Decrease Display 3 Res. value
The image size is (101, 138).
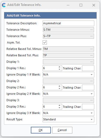click(59, 108)
